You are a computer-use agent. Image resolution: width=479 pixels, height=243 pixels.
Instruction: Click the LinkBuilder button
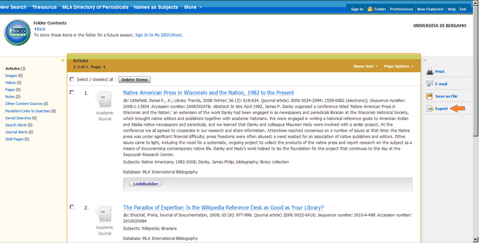coord(145,184)
